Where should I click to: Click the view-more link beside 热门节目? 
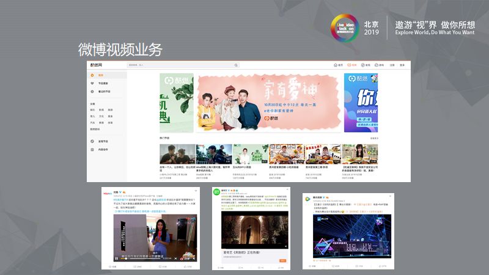click(374, 138)
